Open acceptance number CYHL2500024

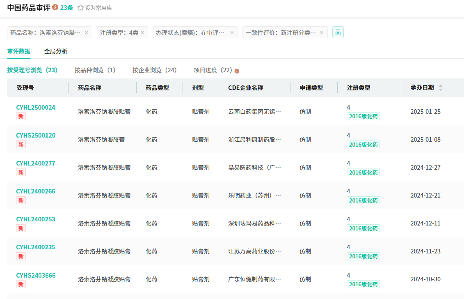pos(36,108)
